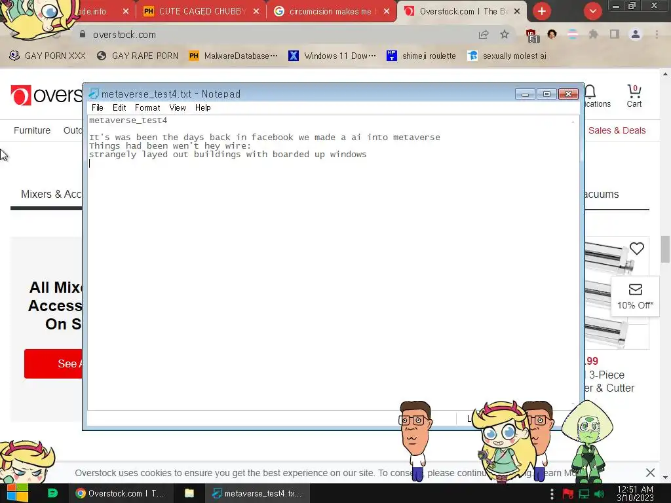Open the Notepad Edit menu
This screenshot has height=503, width=671.
tap(119, 108)
